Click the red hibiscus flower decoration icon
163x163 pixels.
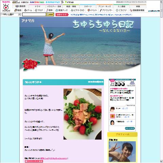click(31, 65)
